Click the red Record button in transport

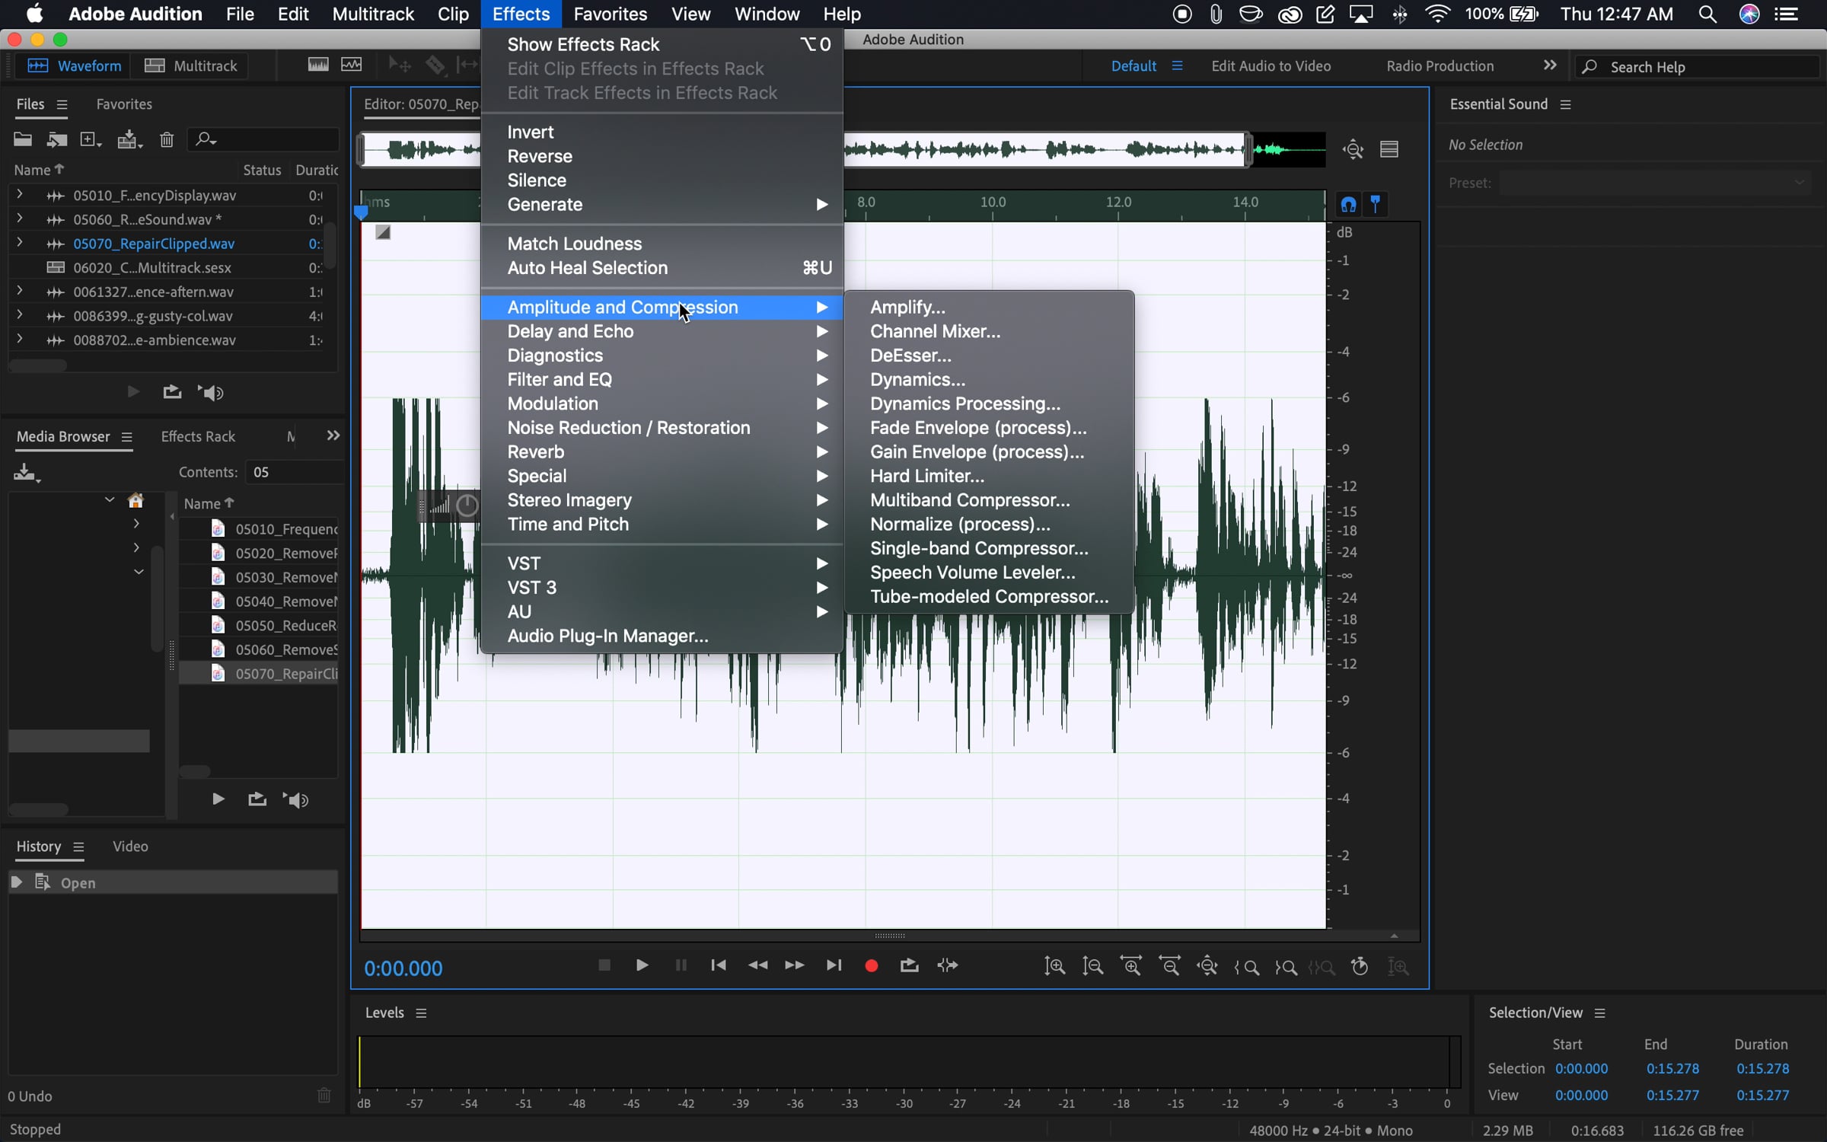click(x=872, y=965)
